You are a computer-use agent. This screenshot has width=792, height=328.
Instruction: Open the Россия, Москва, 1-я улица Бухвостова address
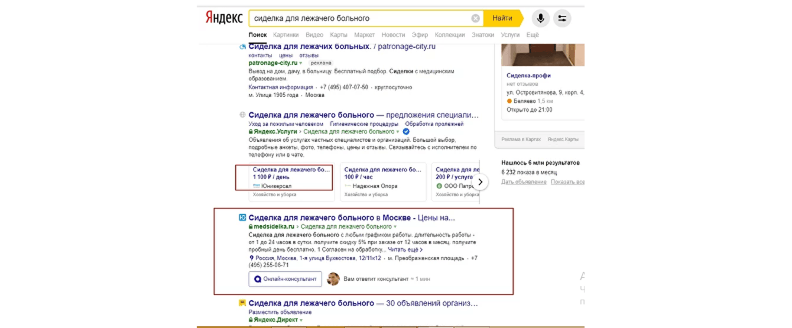click(318, 258)
